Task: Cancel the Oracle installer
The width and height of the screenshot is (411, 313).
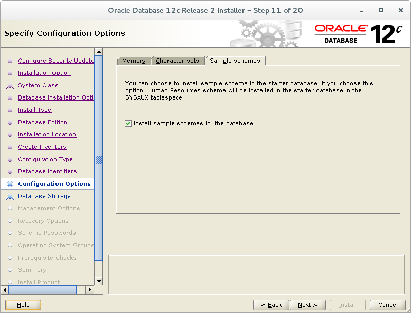Action: coord(388,305)
